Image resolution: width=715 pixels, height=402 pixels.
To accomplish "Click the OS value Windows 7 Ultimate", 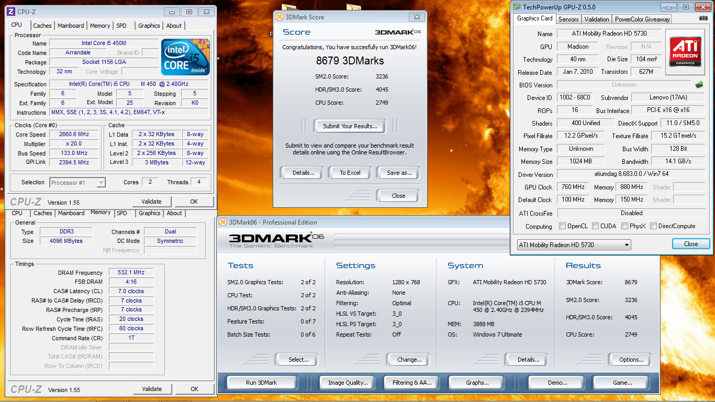I will coord(497,334).
